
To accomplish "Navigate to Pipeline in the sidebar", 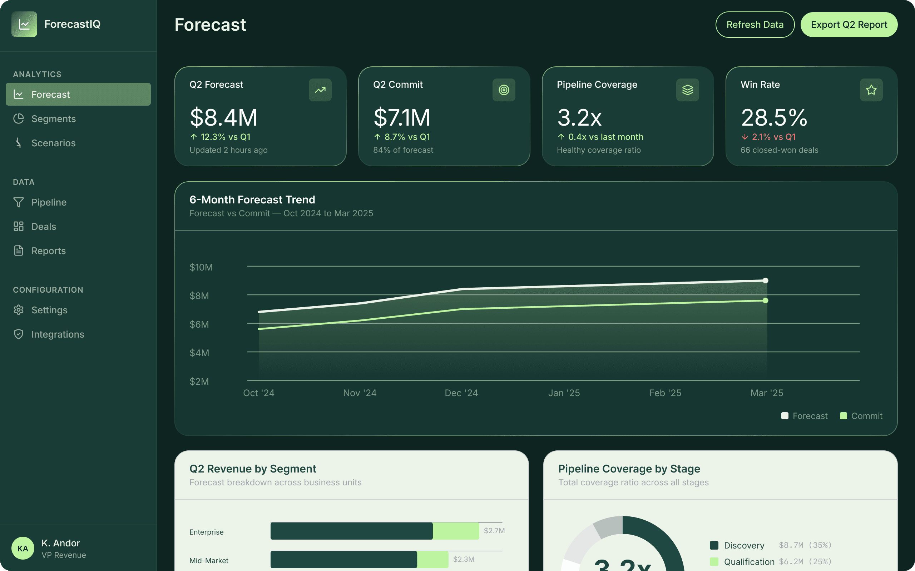I will (78, 202).
